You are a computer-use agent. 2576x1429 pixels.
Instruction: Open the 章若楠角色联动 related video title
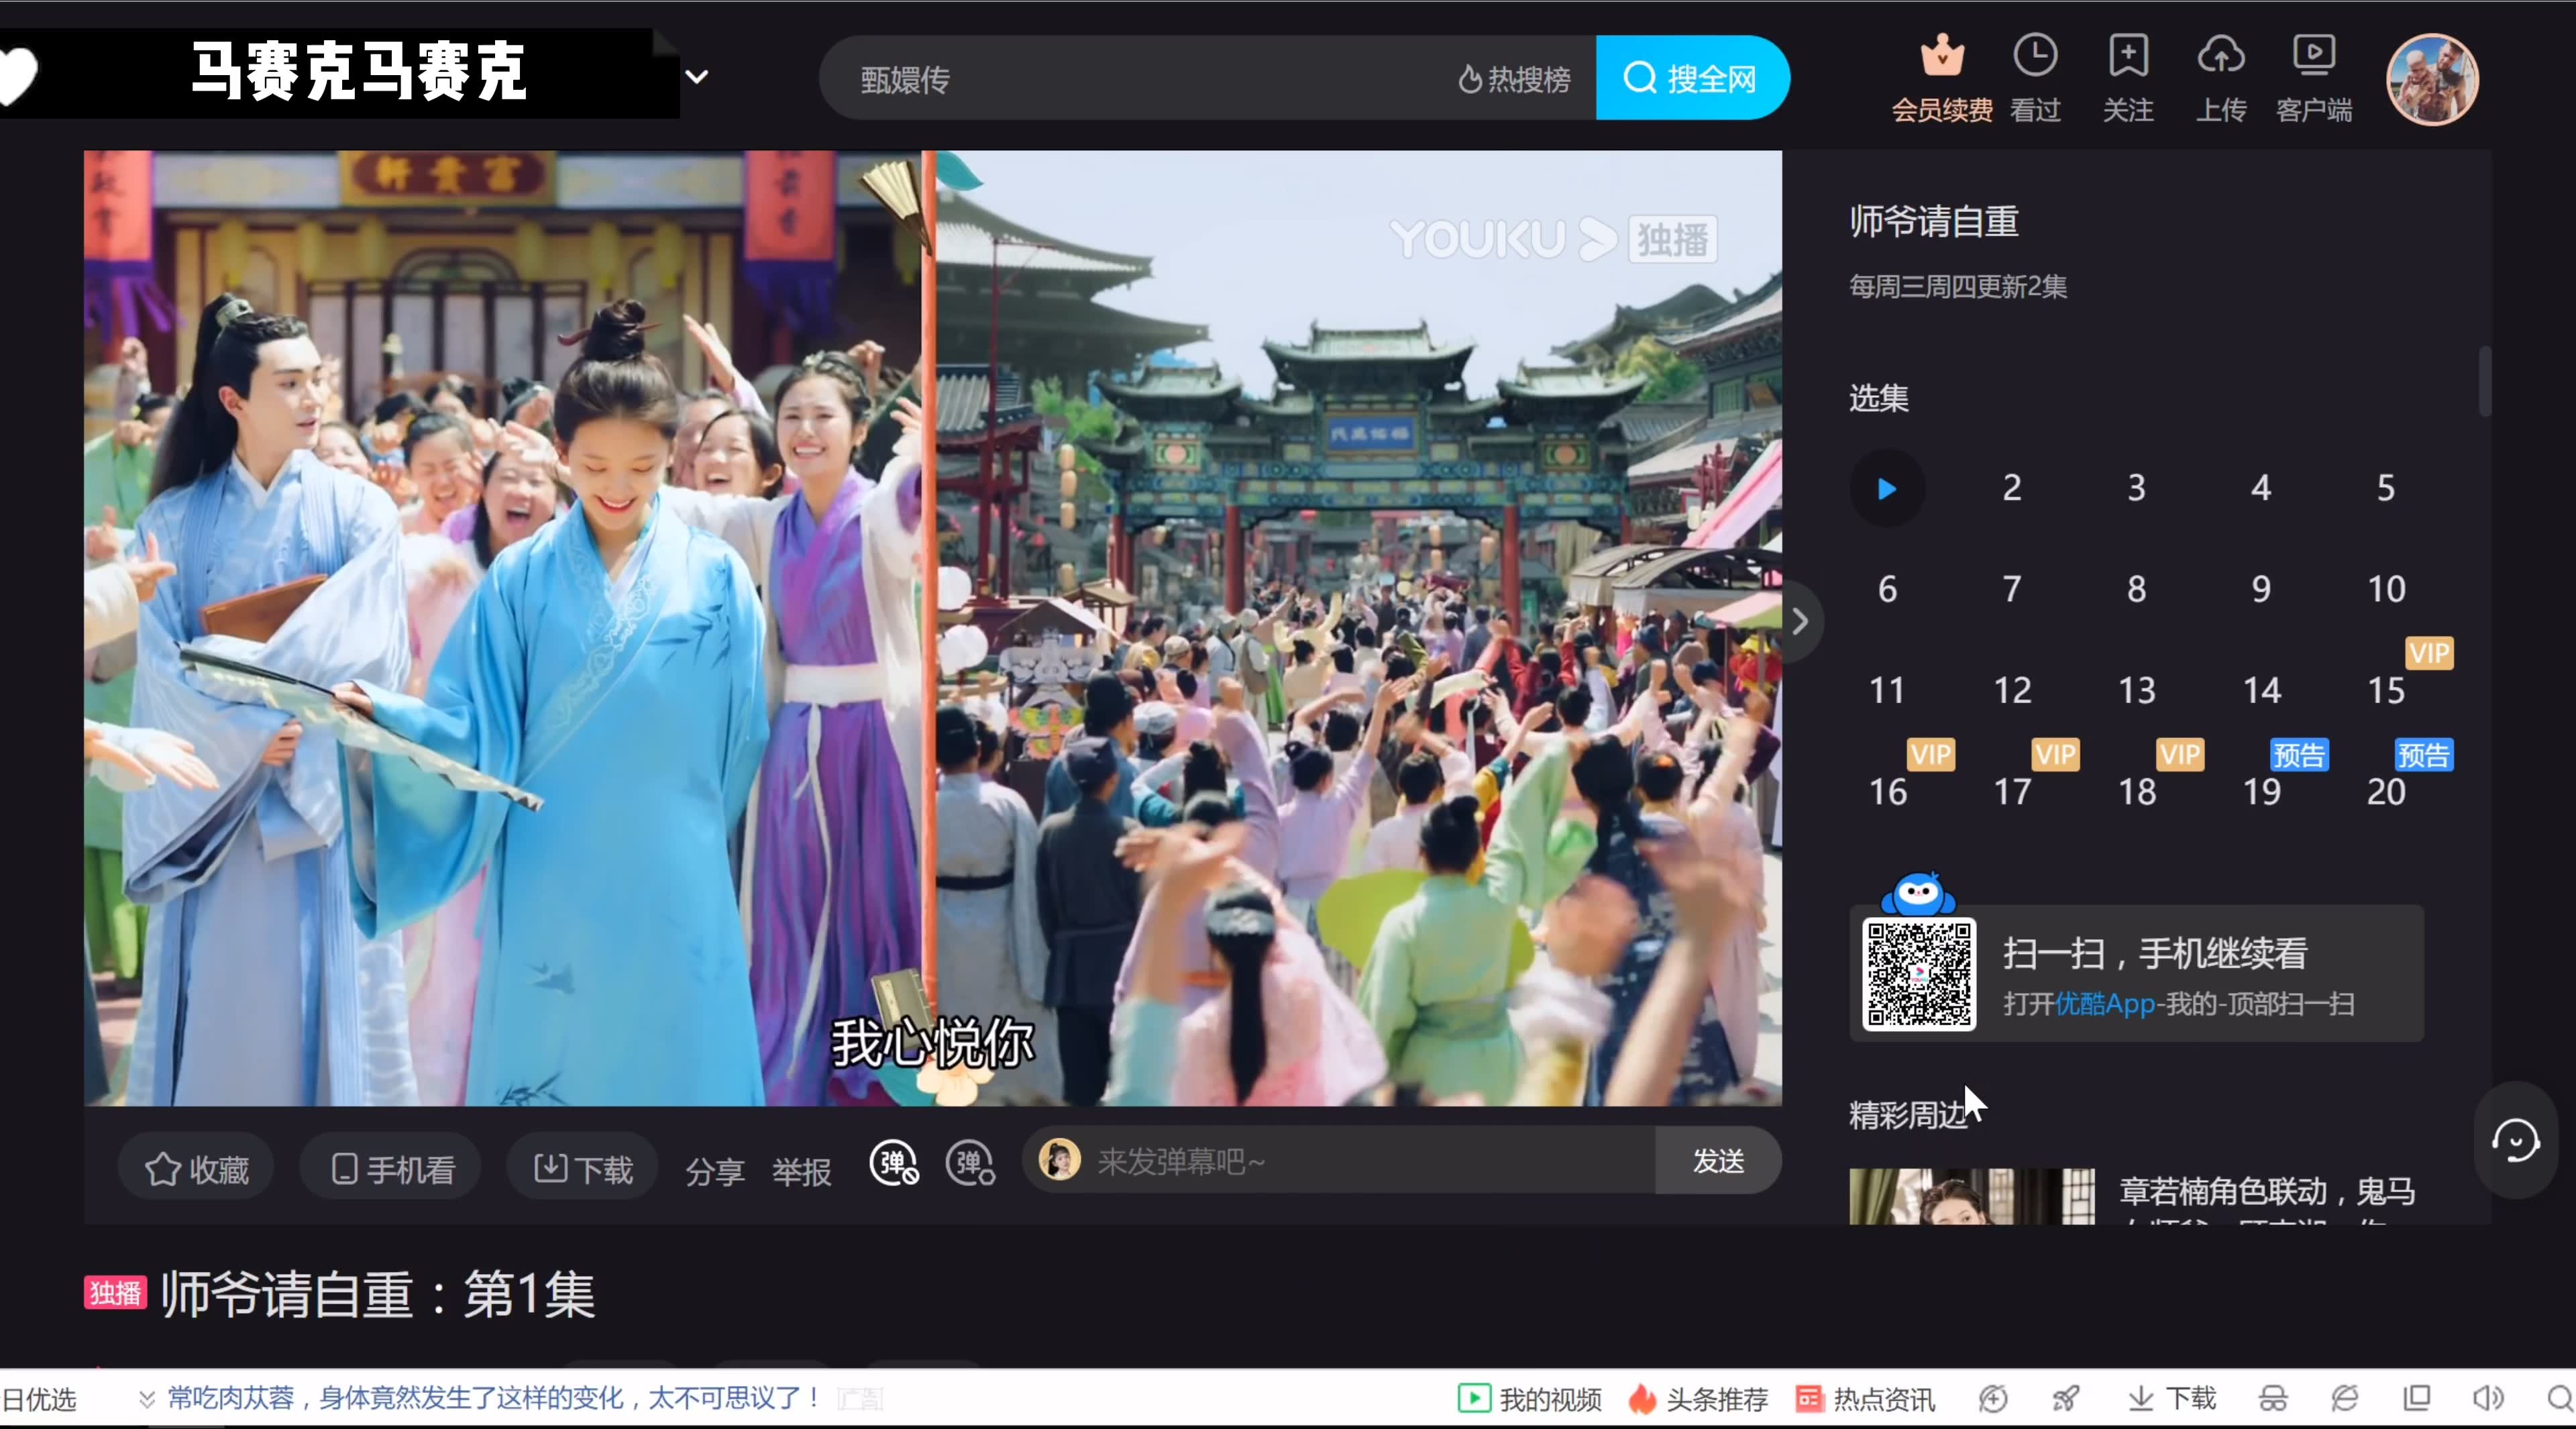pos(2268,1191)
